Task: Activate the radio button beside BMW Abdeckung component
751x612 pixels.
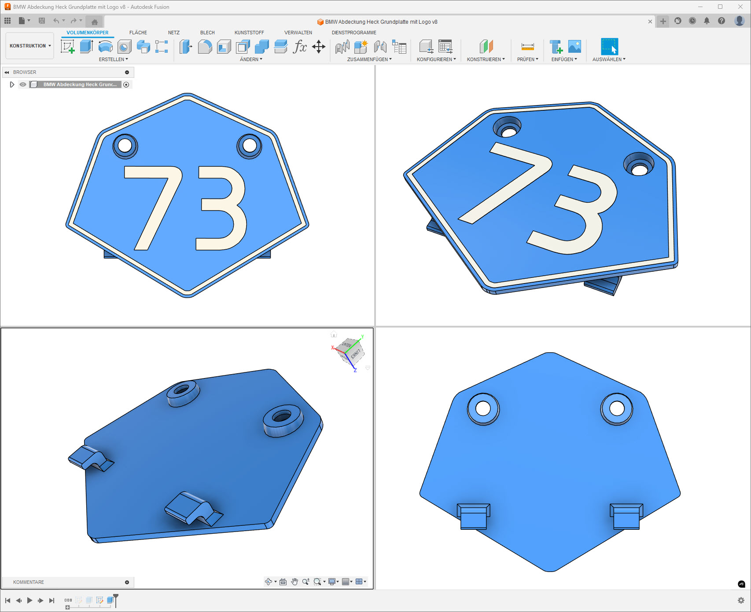Action: (126, 84)
